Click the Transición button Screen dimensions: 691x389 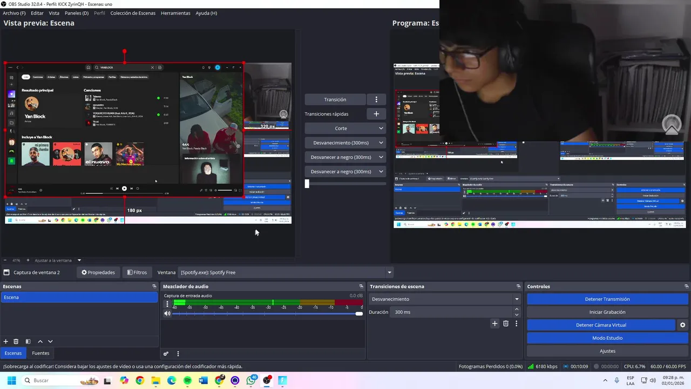[x=335, y=99]
